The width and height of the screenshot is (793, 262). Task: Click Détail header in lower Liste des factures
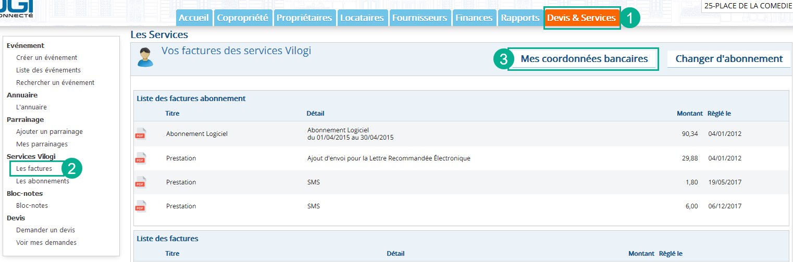tap(395, 254)
